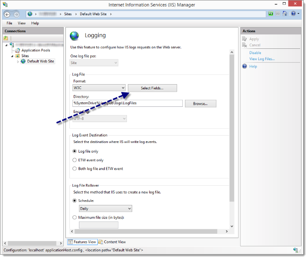Viewport: 308px width, 259px height.
Task: Select Both log file and ETW event
Action: [74, 168]
